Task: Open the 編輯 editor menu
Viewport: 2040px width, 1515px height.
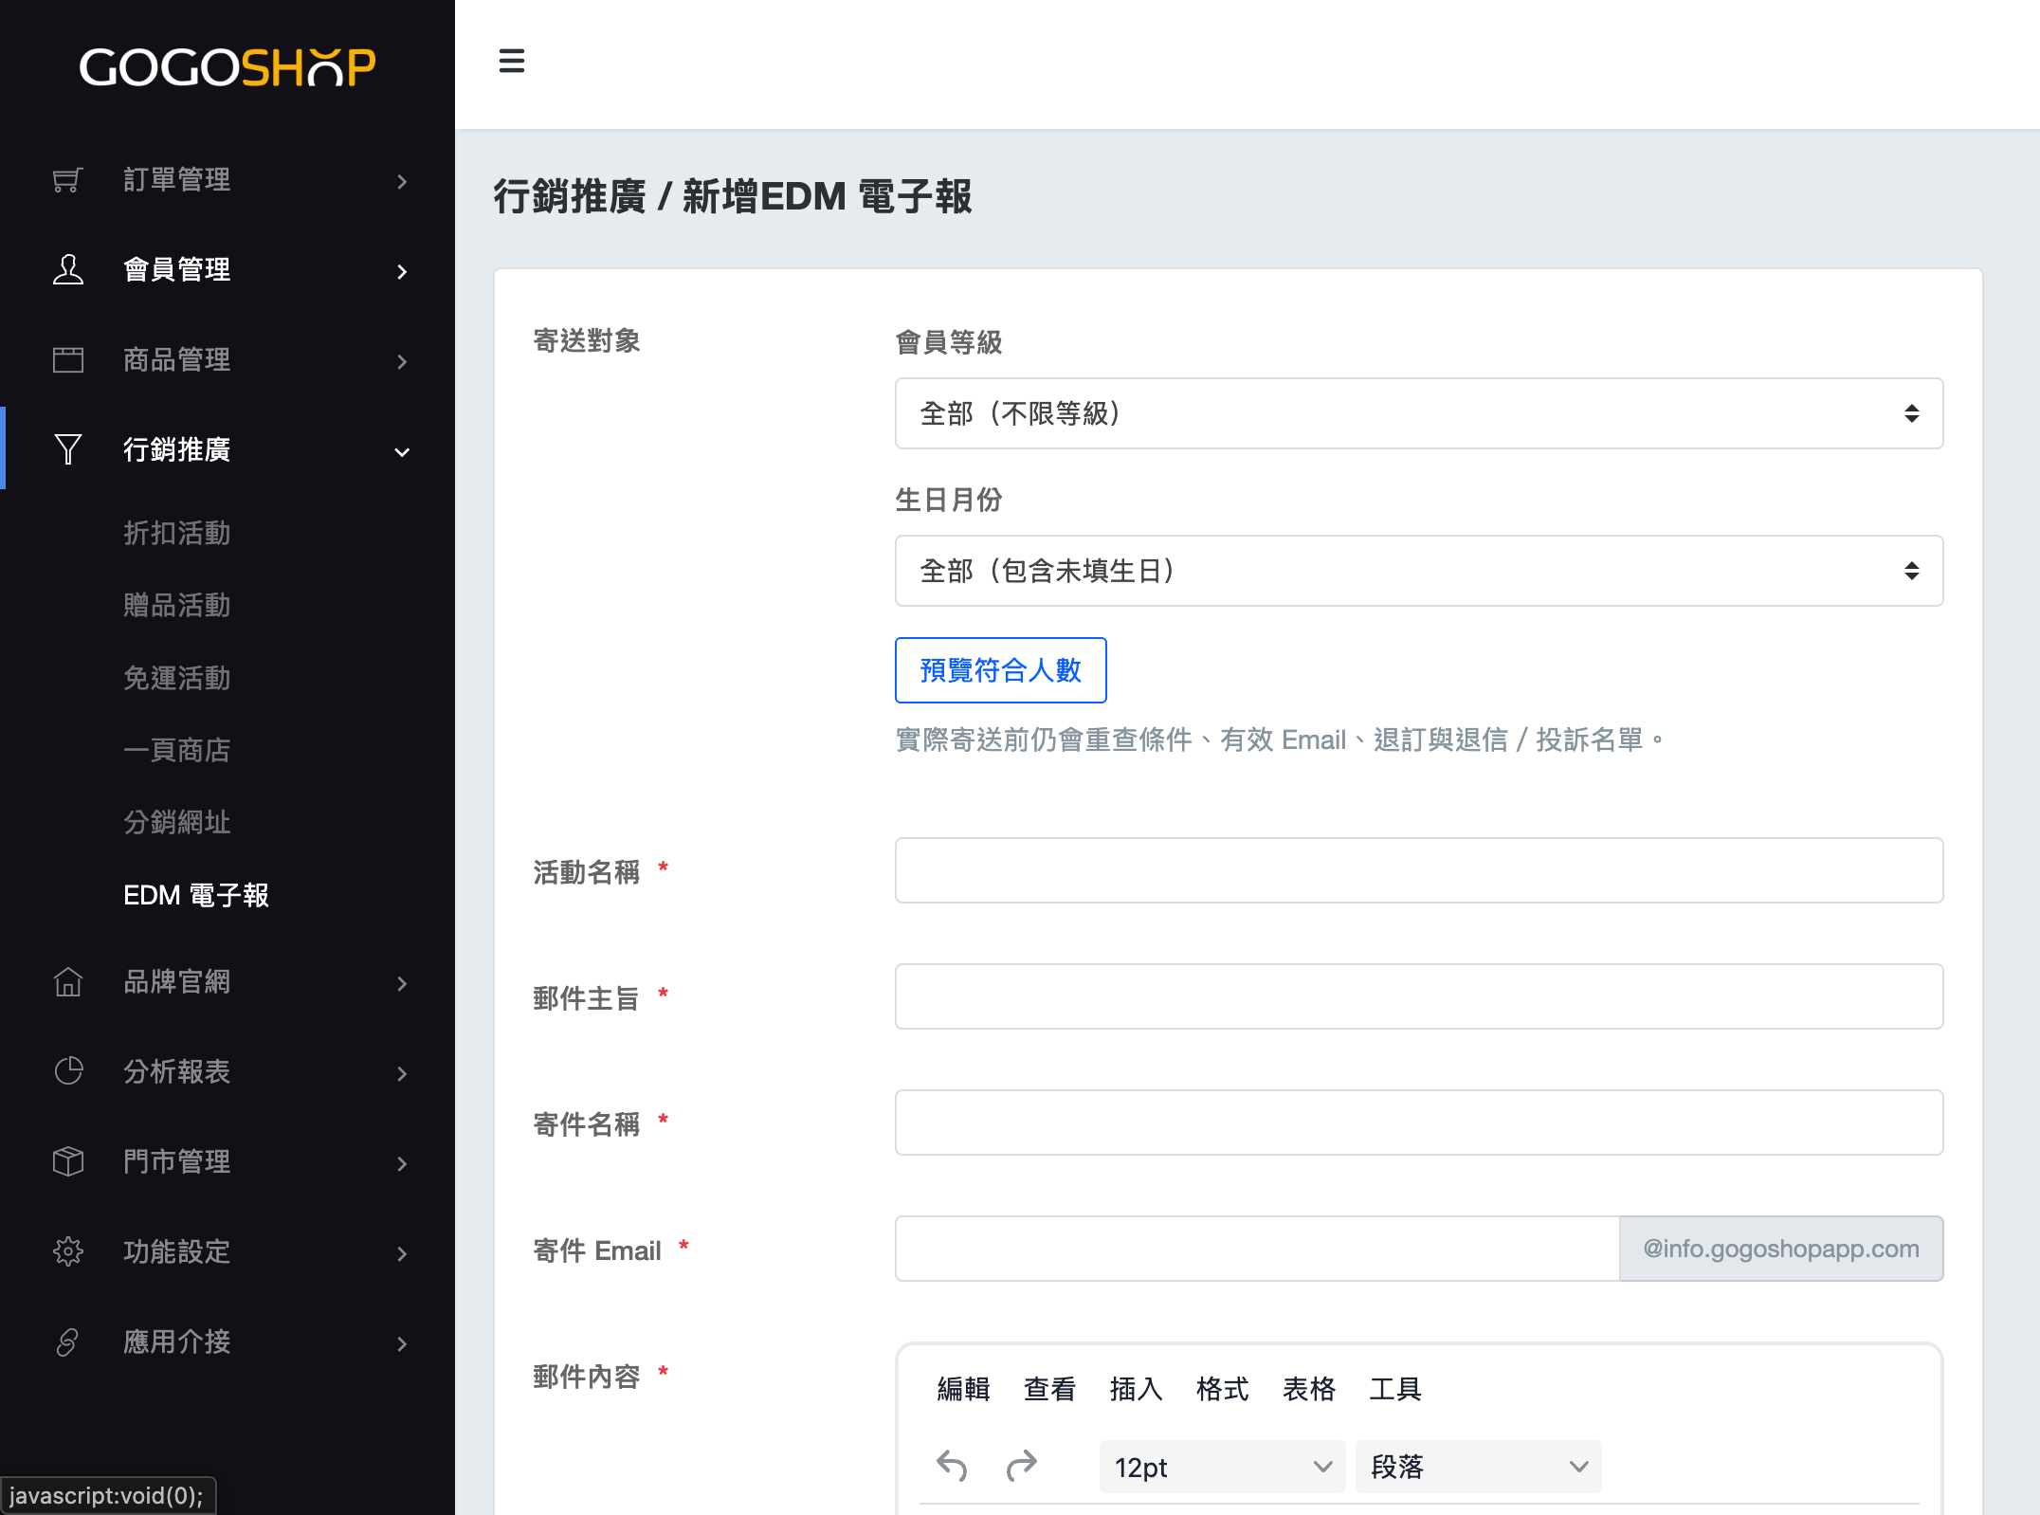Action: point(963,1389)
